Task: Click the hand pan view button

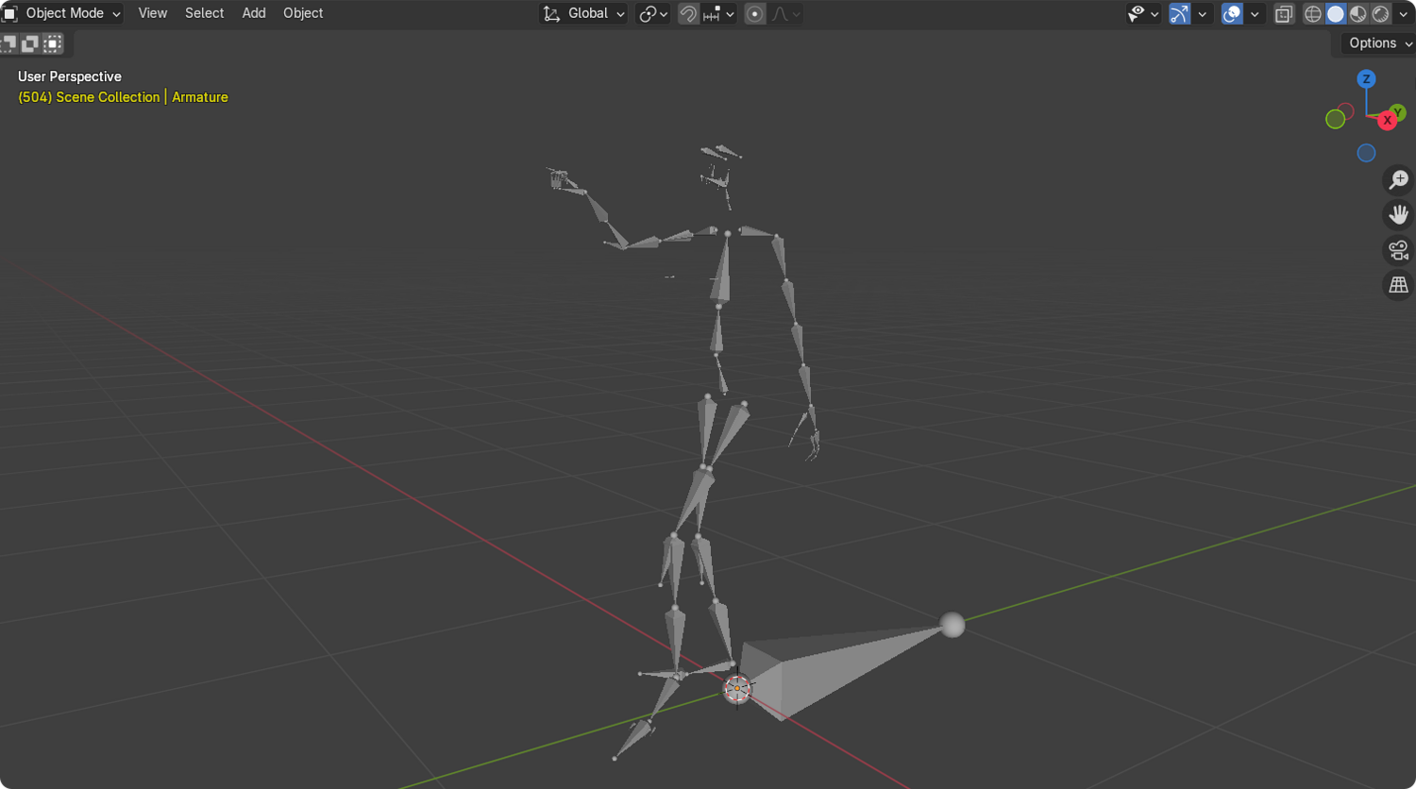Action: (1398, 215)
